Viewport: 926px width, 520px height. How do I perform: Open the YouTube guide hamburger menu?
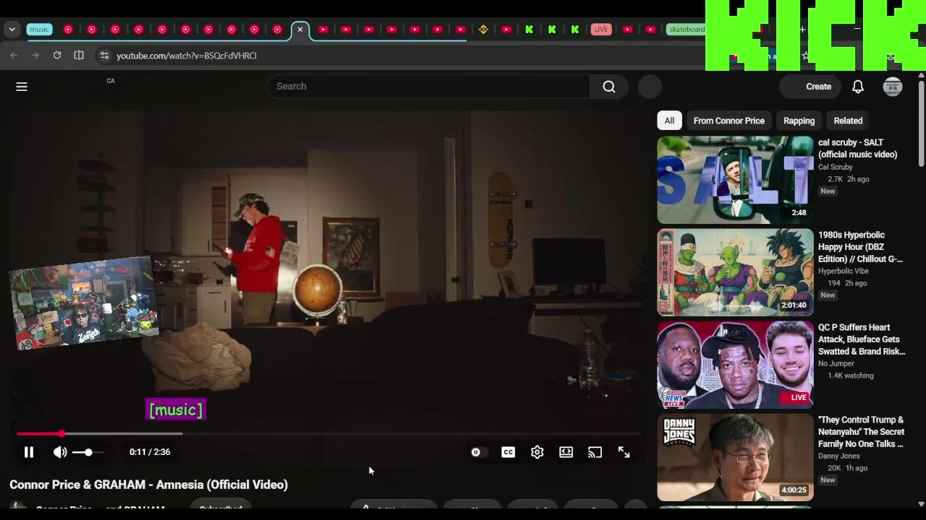pyautogui.click(x=22, y=87)
